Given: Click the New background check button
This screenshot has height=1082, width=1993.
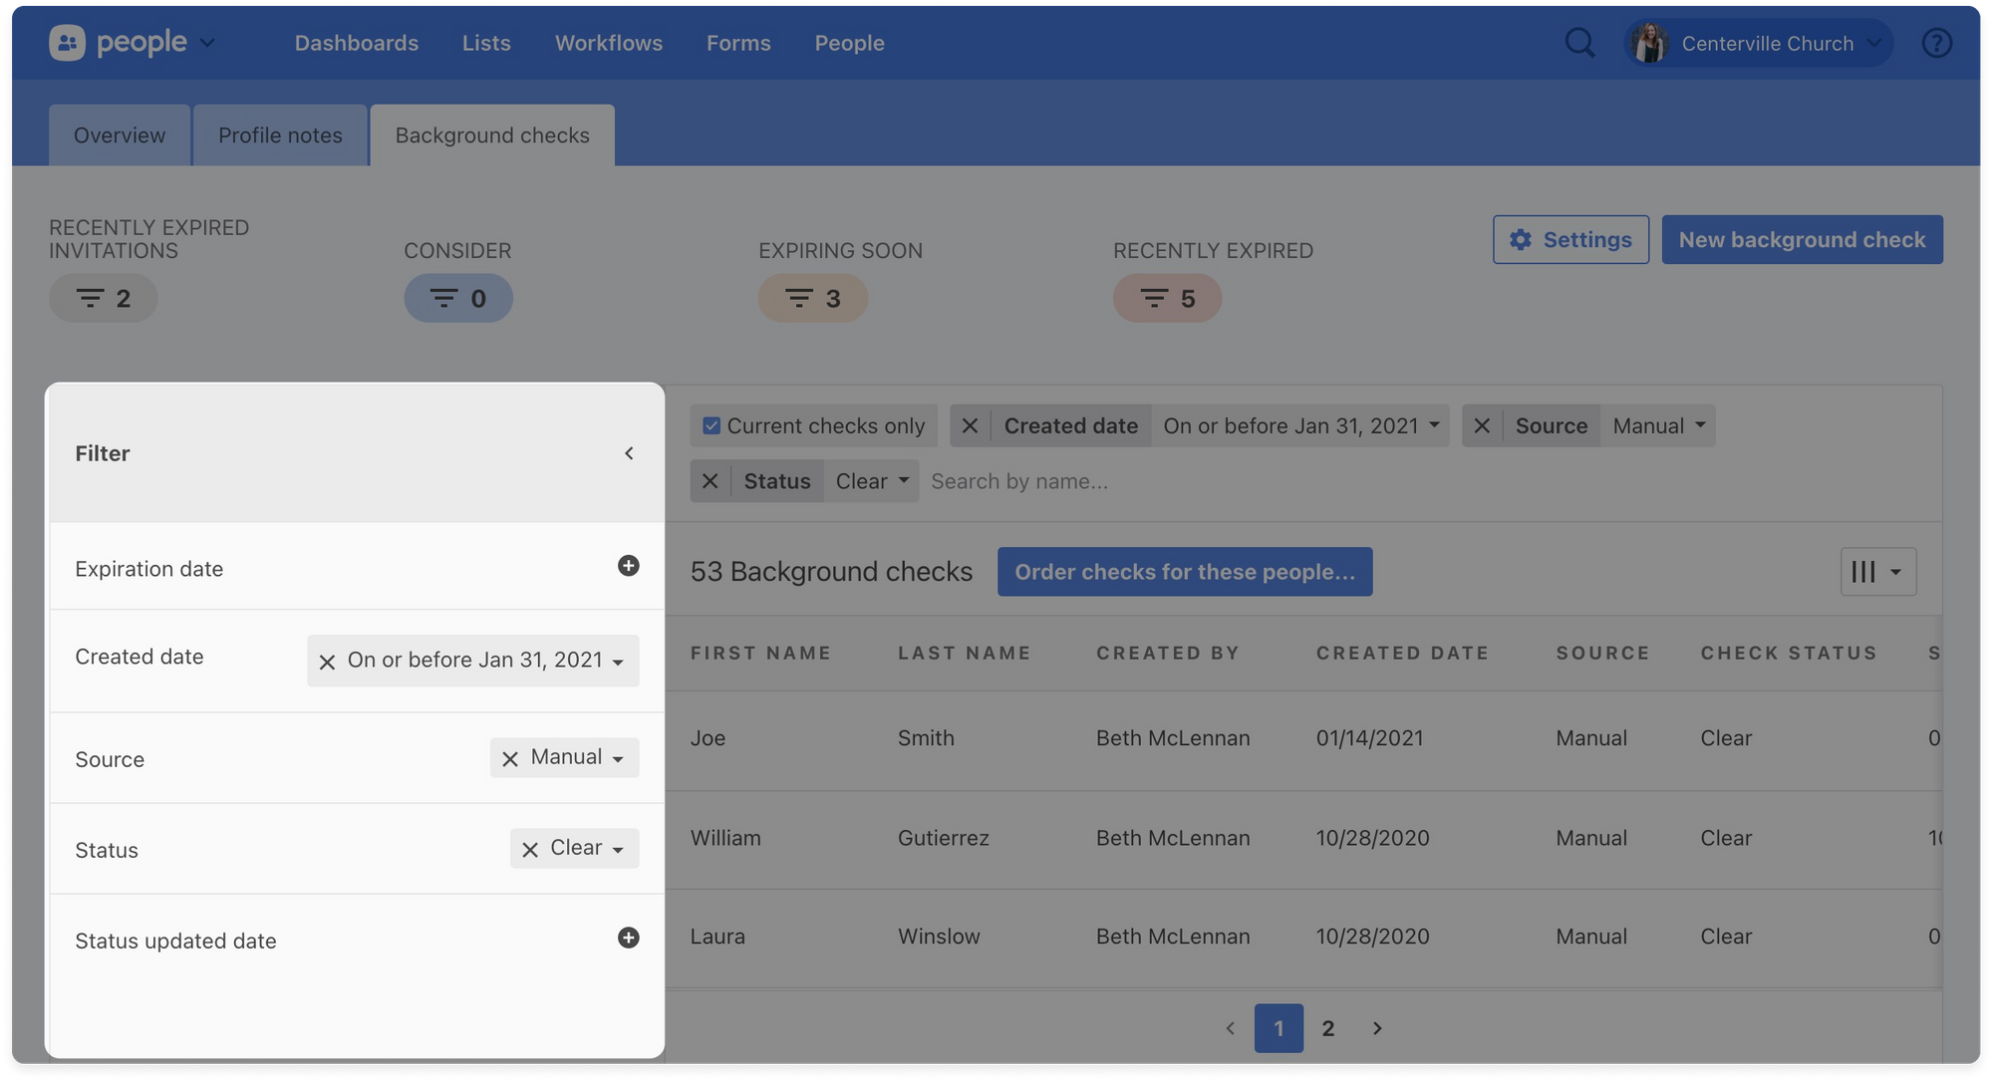Looking at the screenshot, I should pos(1802,239).
